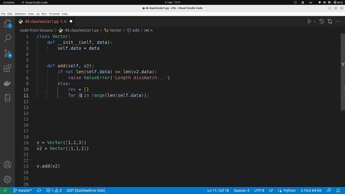Open the Explorer view in activity bar
This screenshot has height=194, width=345.
coord(8,24)
